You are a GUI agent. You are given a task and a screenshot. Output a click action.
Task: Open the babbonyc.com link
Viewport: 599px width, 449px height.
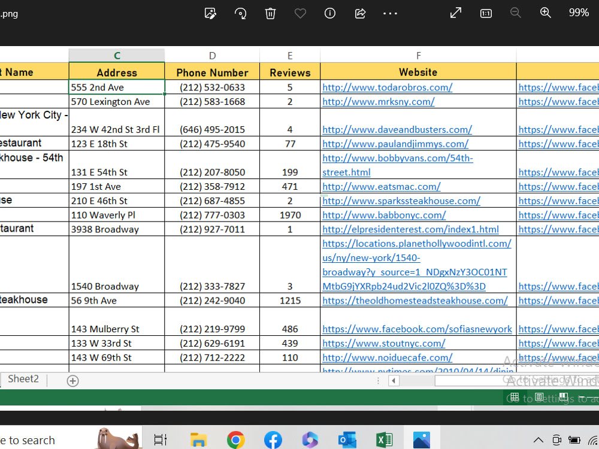385,215
